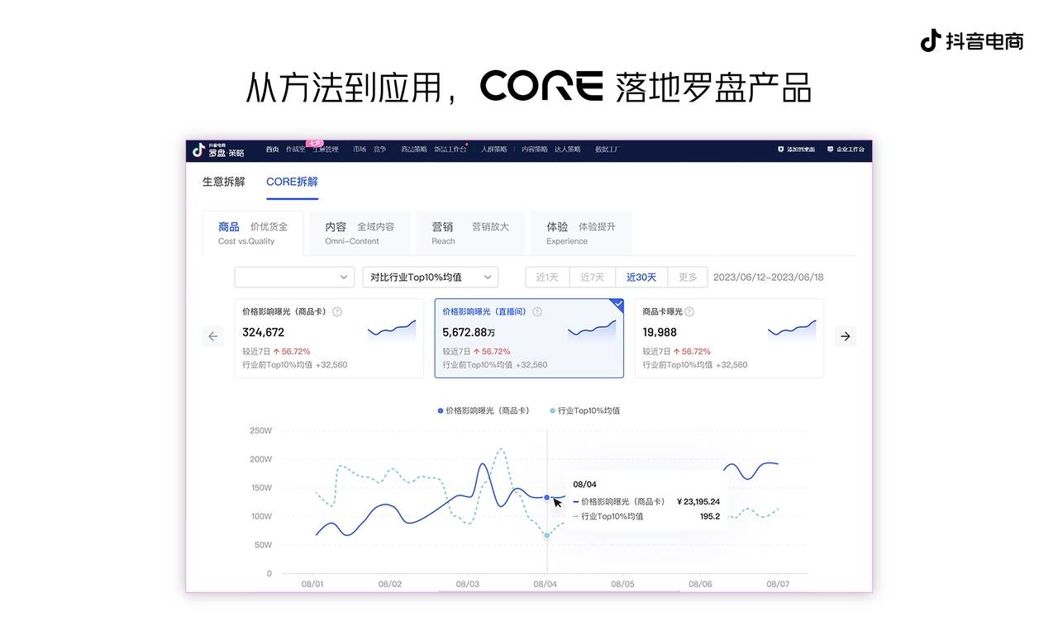The image size is (1058, 640).
Task: Click the 08/04 data point on blue line
Action: 546,497
